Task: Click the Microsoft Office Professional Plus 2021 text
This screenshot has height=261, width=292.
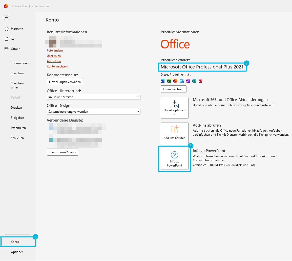Action: pos(202,67)
